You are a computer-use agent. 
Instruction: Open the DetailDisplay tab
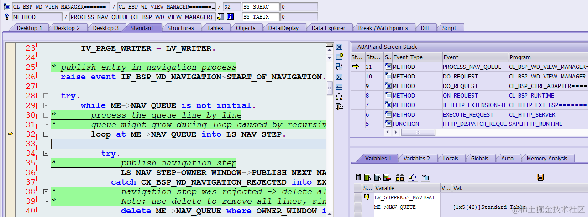coord(283,28)
